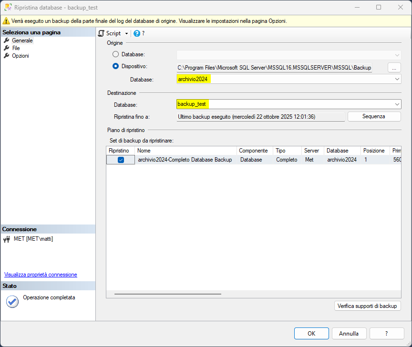
Task: Click Verifica supporti di backup button
Action: [x=367, y=306]
